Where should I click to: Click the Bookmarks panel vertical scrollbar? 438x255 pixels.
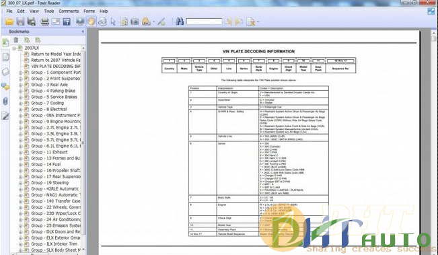pyautogui.click(x=83, y=143)
